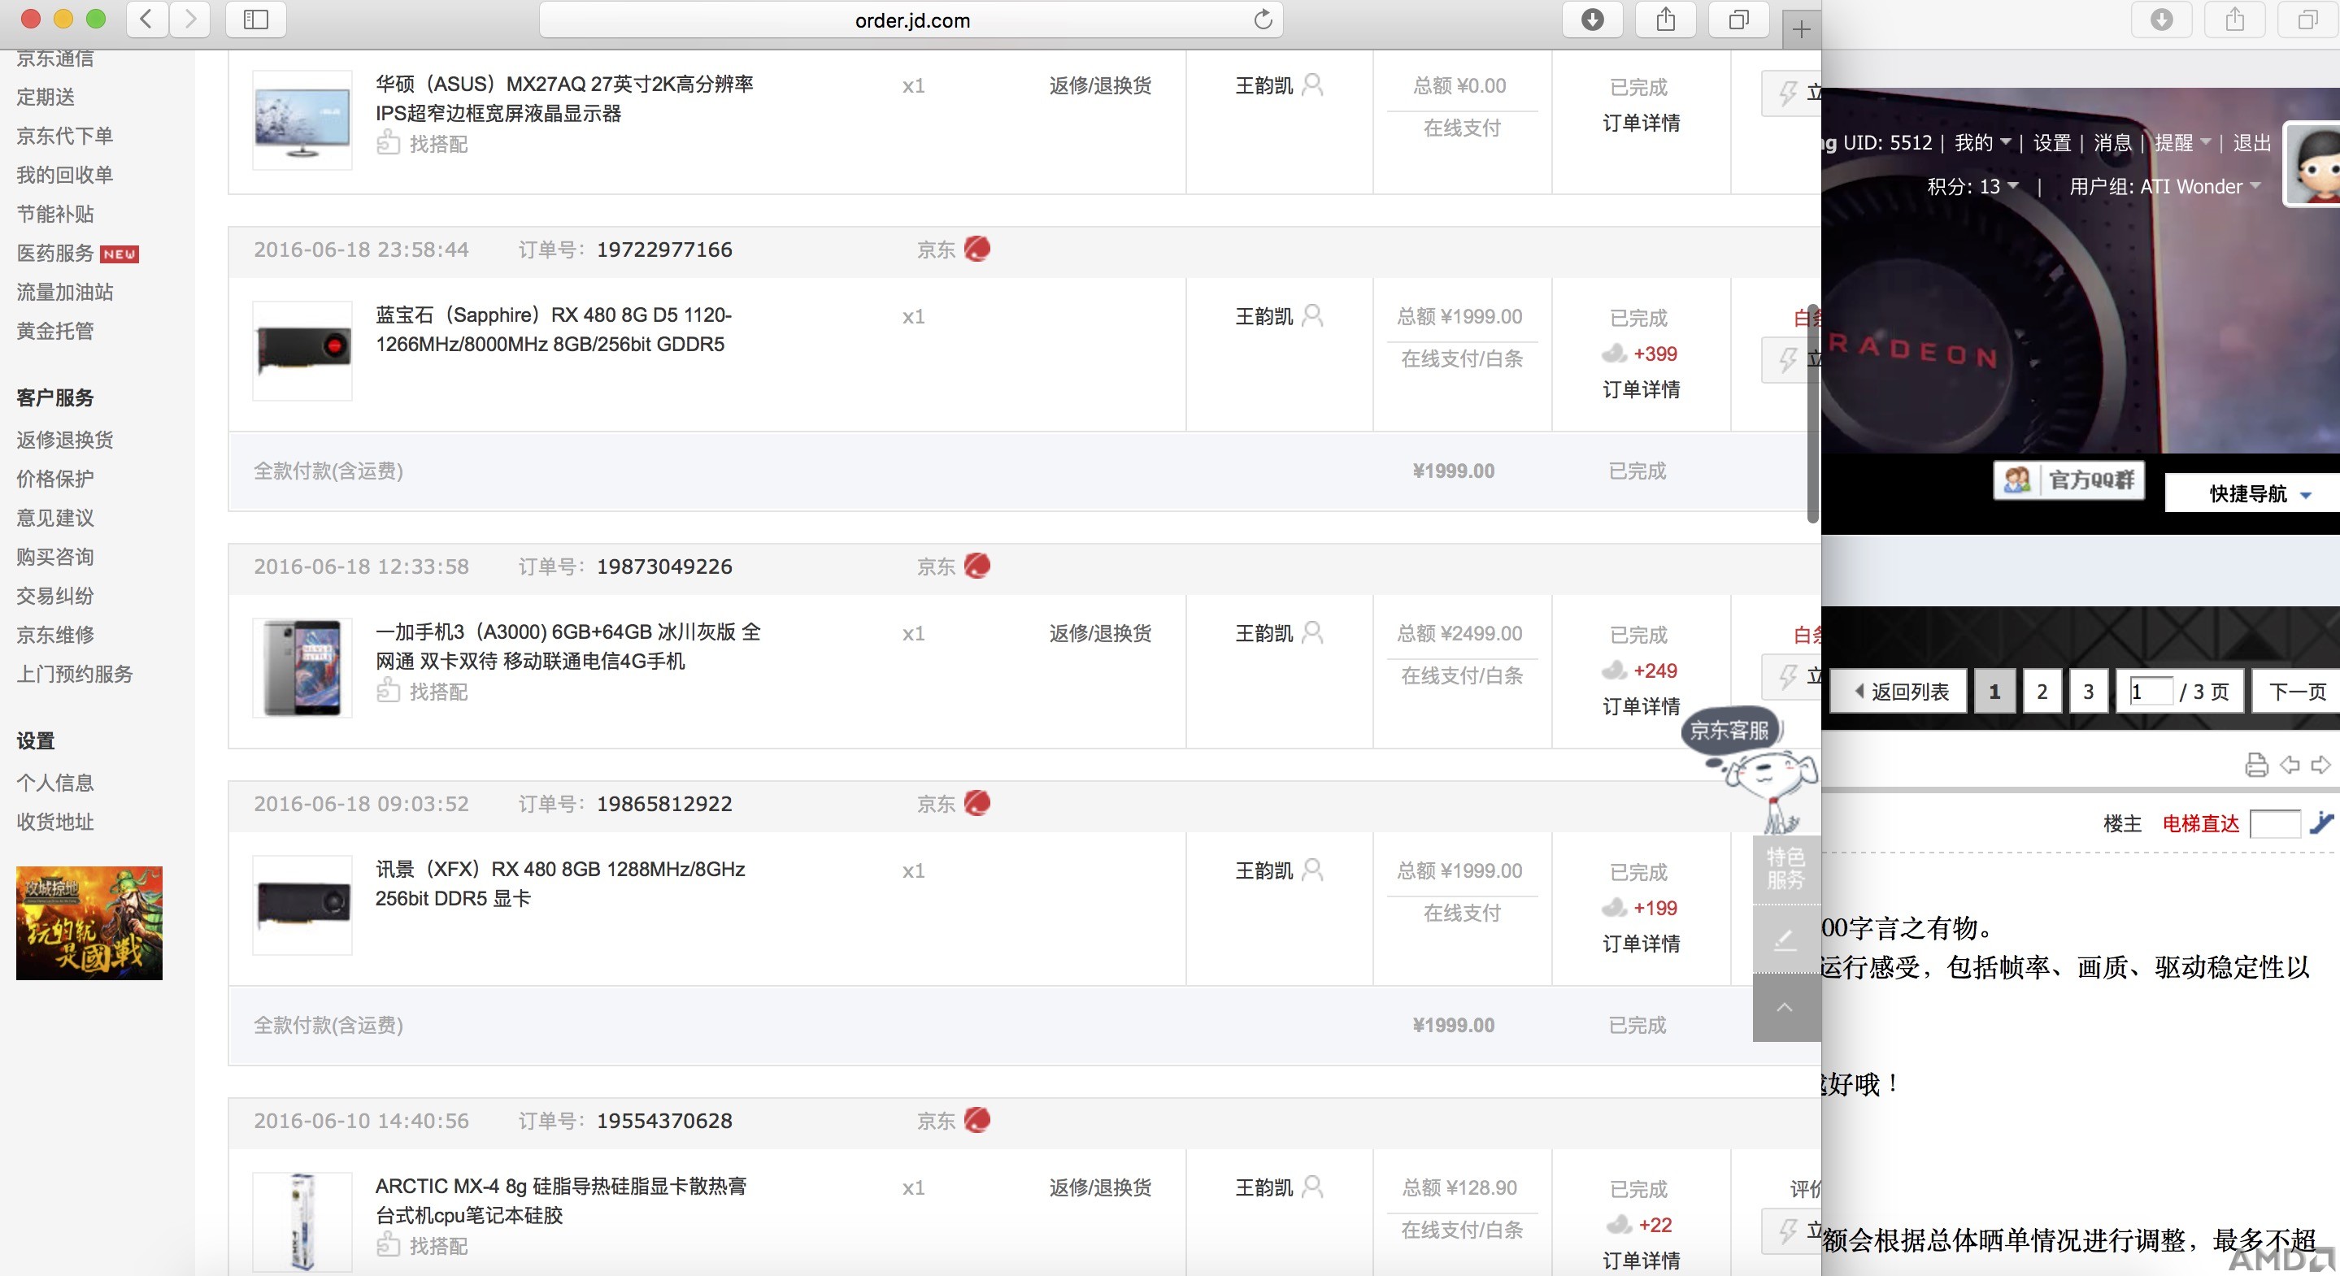Click user icon in order 19873049226
Image resolution: width=2340 pixels, height=1276 pixels.
click(x=1311, y=632)
